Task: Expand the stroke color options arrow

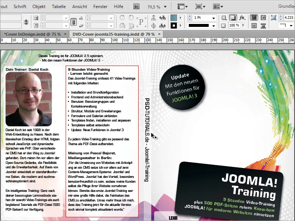Action: 181,25
